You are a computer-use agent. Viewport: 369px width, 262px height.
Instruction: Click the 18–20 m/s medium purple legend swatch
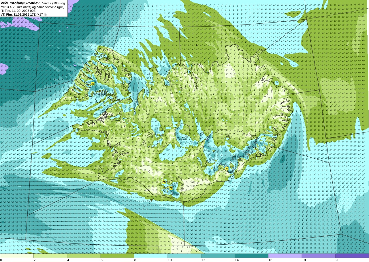pos(319,256)
